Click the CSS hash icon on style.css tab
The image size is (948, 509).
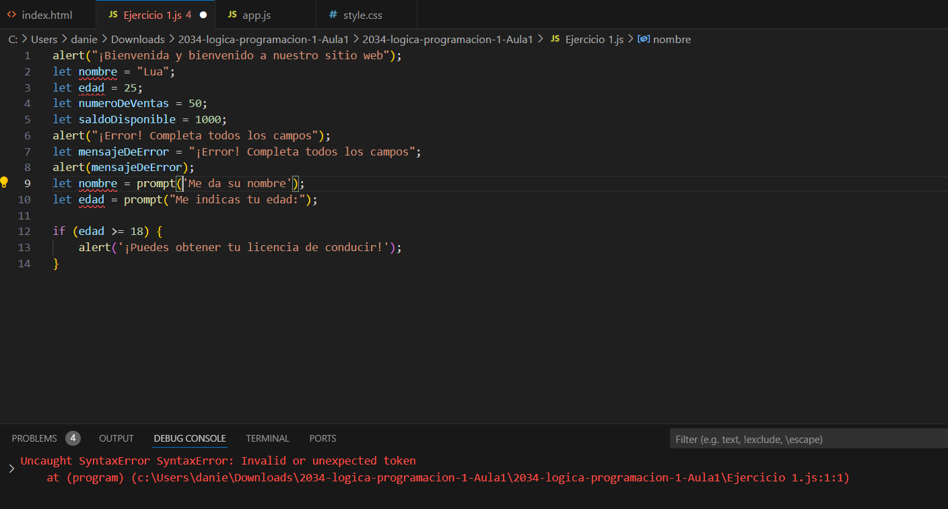pyautogui.click(x=333, y=14)
